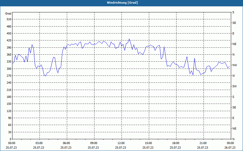Click the "NW" compass label on right axis

tap(234, 65)
